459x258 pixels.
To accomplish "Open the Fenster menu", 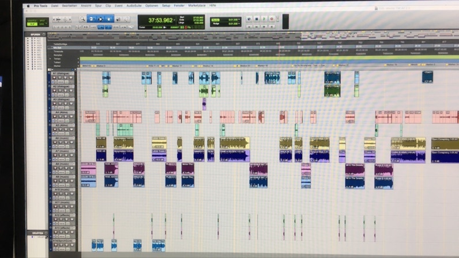I will pos(179,5).
